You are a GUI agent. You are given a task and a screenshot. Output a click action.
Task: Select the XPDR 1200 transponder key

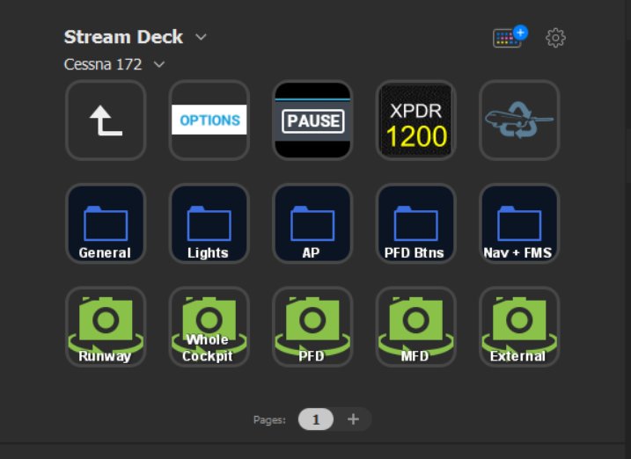click(415, 120)
